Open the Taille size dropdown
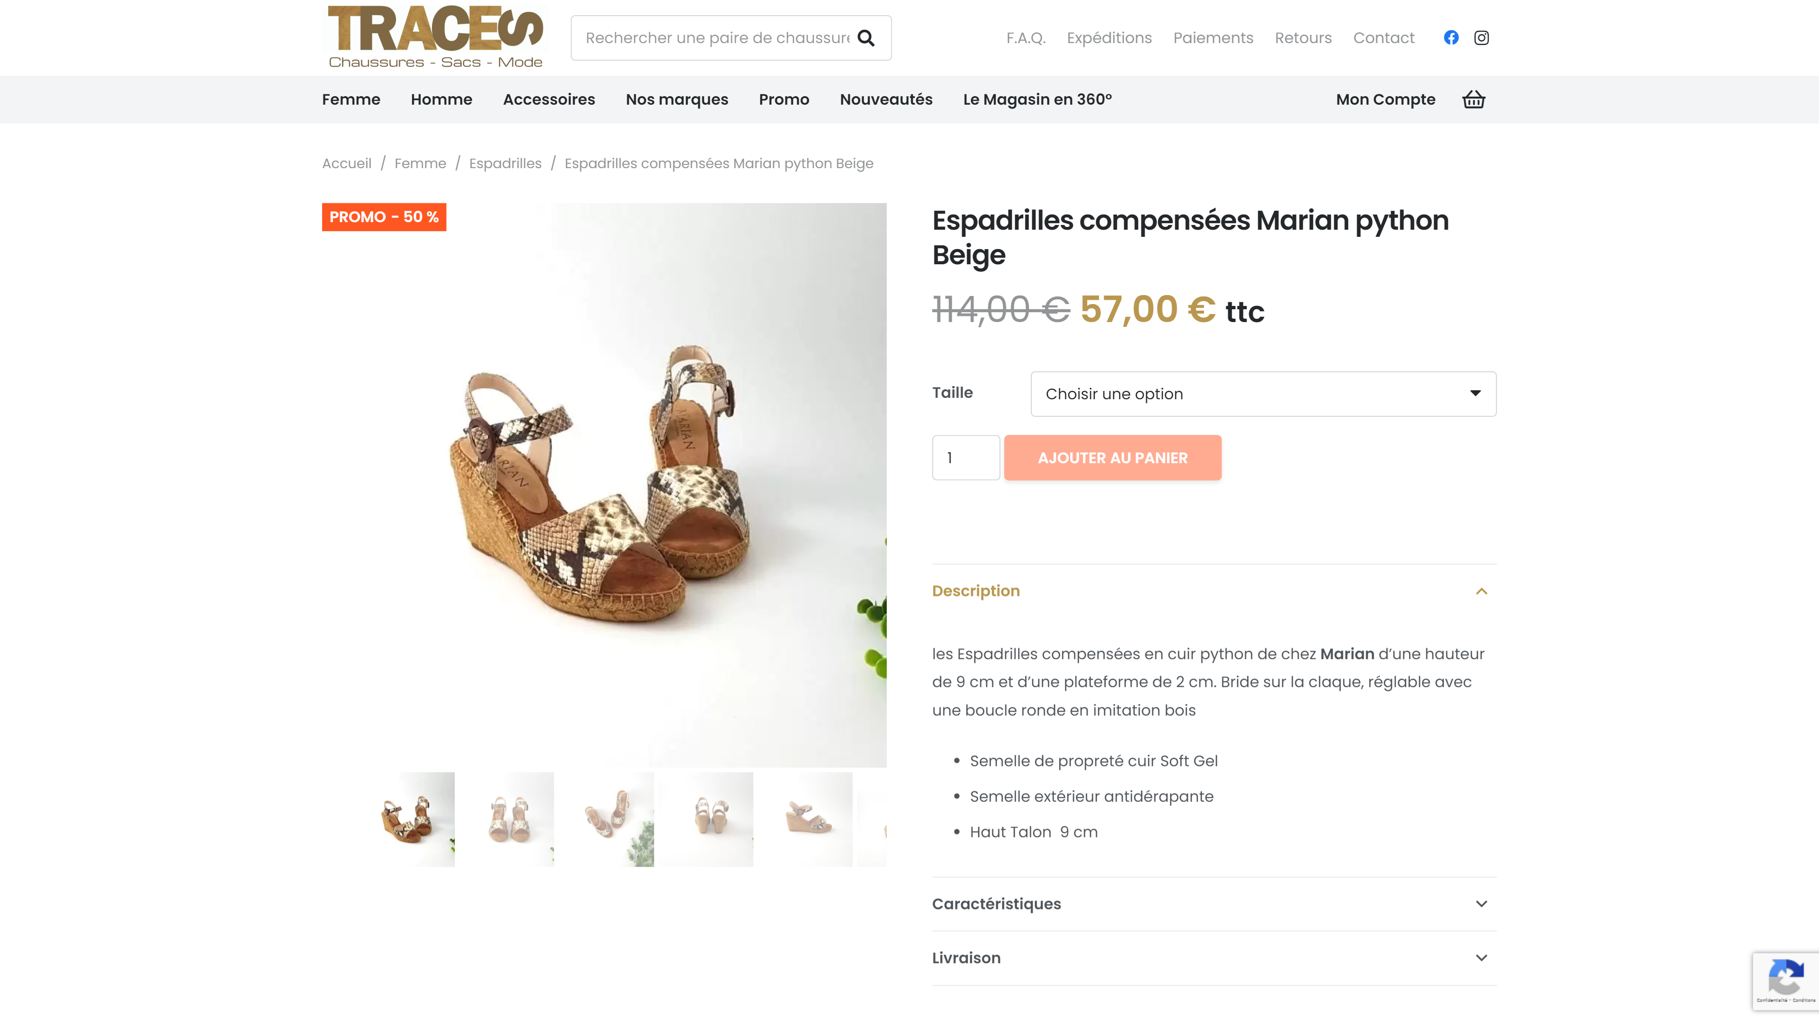 point(1263,394)
